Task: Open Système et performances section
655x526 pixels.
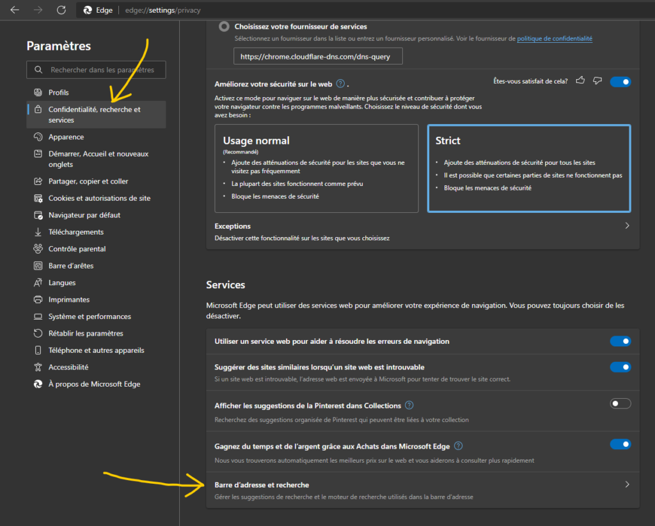Action: (96, 316)
